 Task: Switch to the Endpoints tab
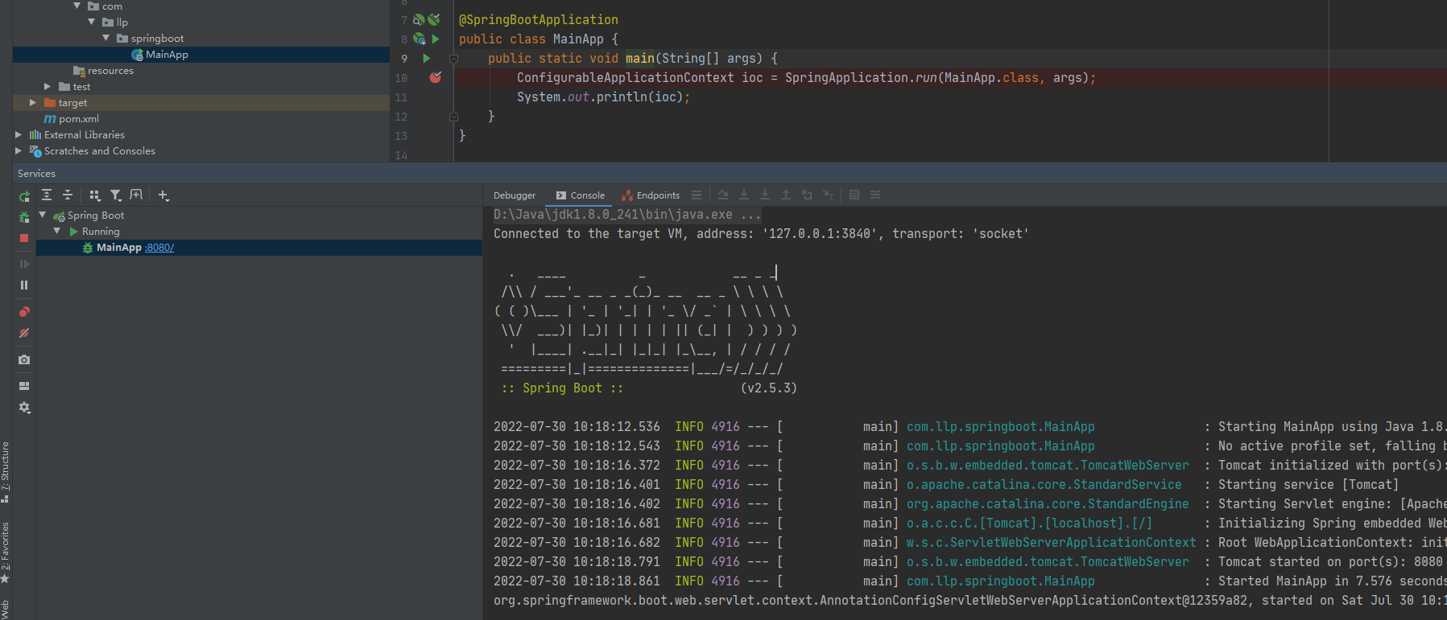(x=651, y=195)
